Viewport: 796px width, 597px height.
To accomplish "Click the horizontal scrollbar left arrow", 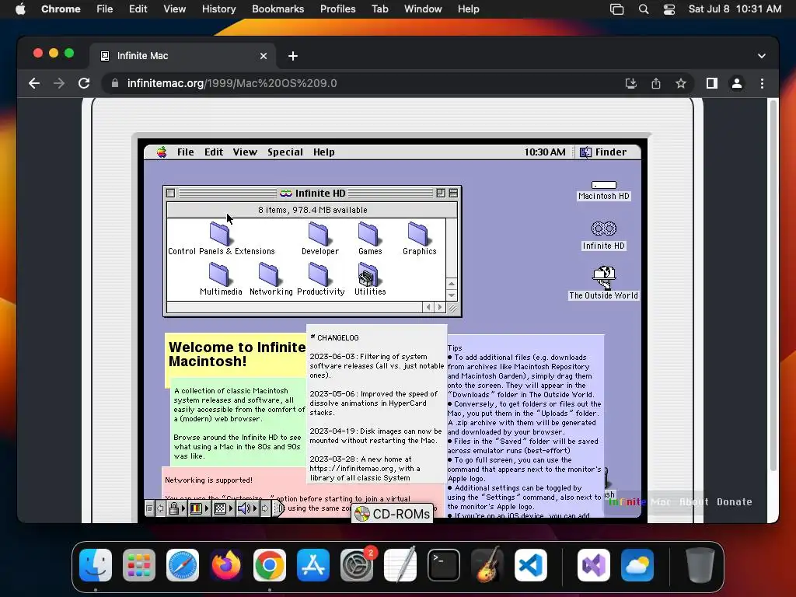I will click(428, 307).
